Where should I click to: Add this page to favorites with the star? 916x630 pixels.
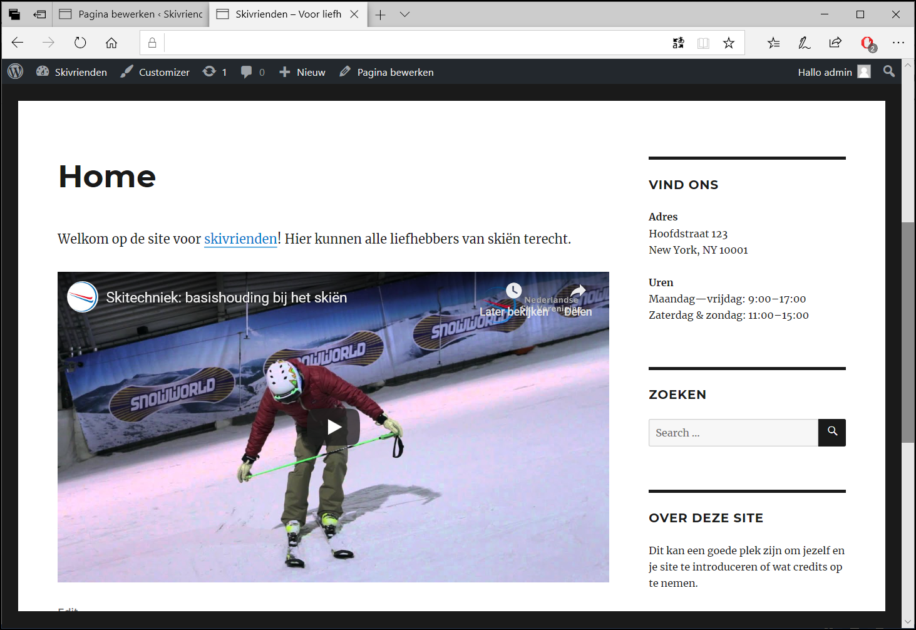click(729, 43)
